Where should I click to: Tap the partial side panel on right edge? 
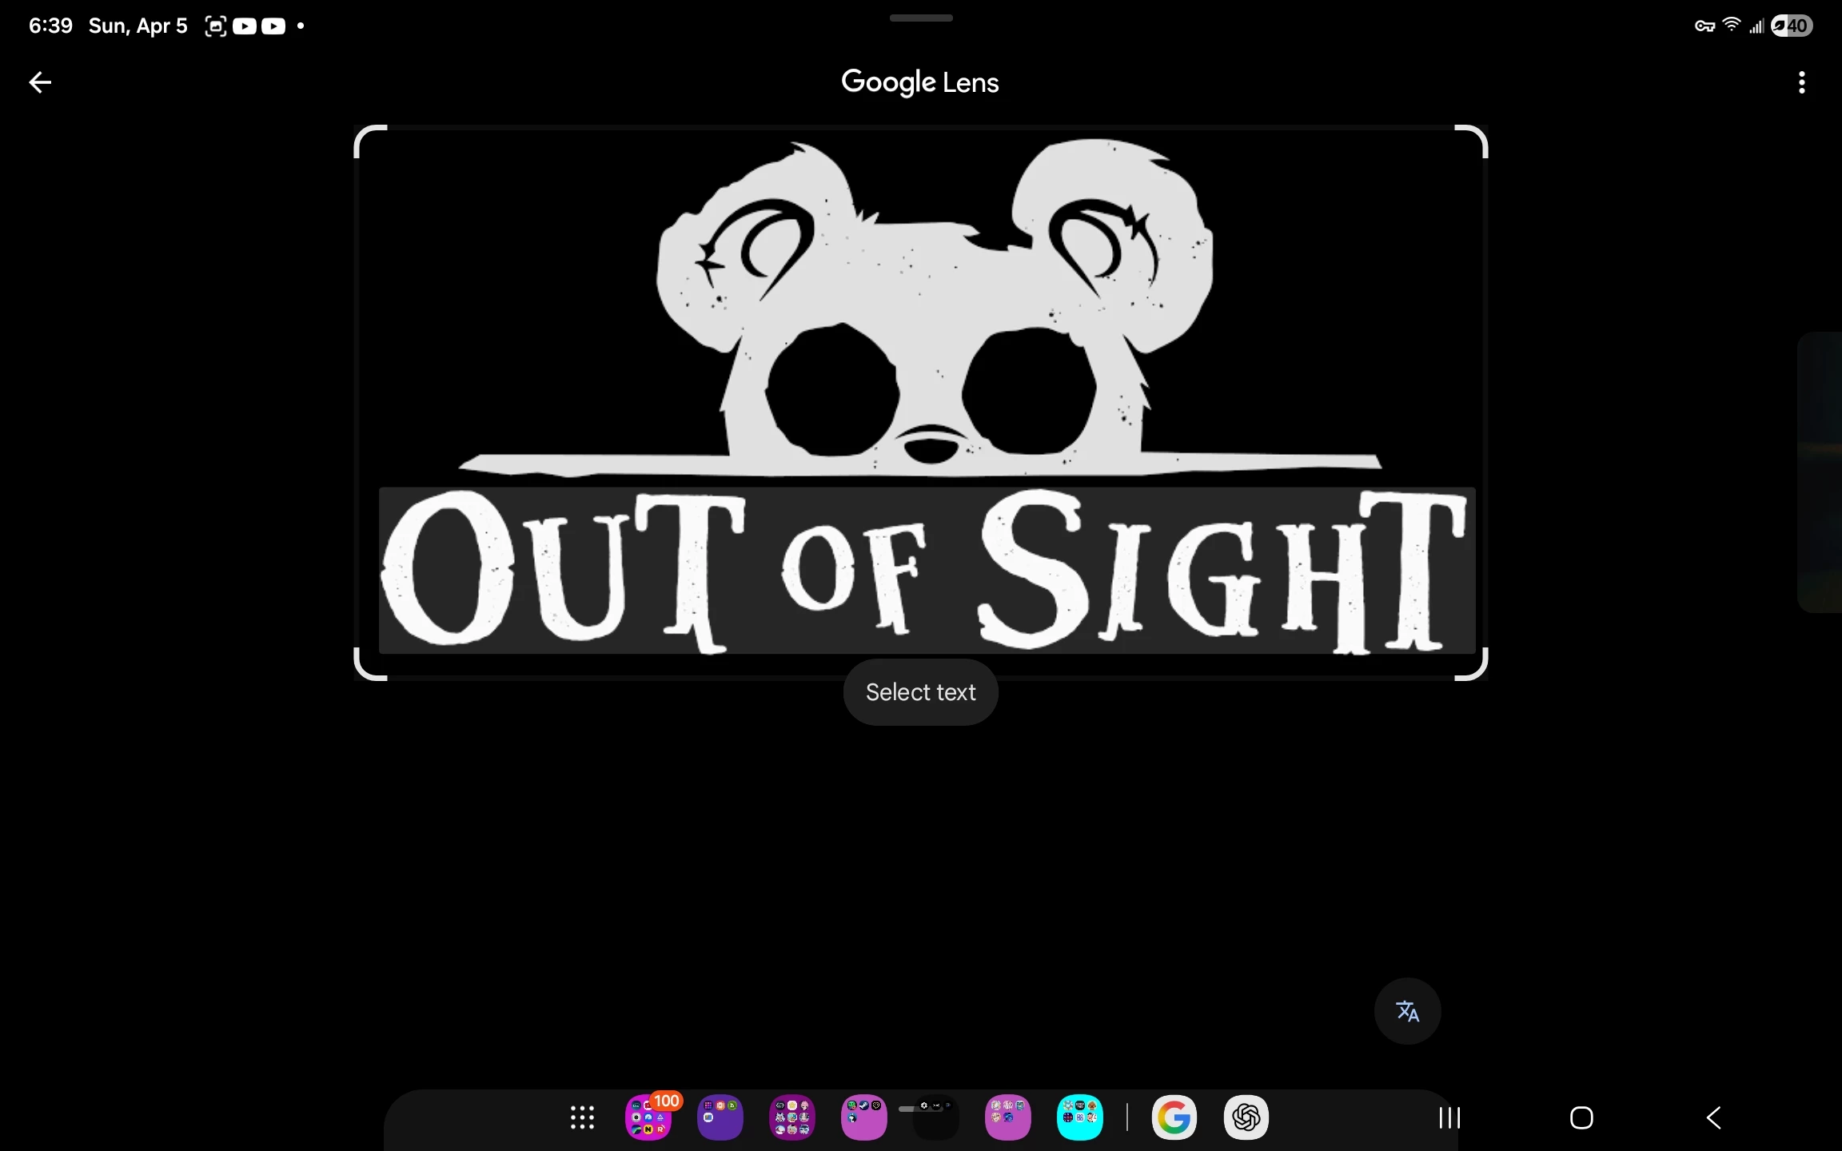click(1821, 472)
